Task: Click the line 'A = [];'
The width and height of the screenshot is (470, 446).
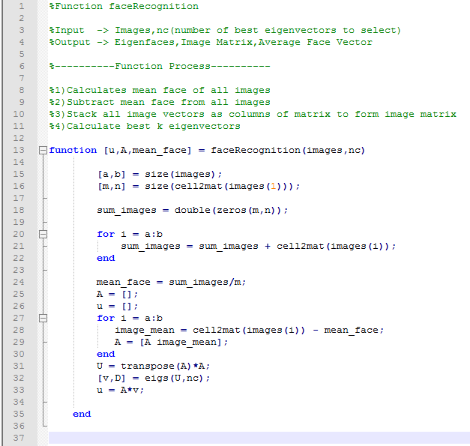Action: click(117, 294)
